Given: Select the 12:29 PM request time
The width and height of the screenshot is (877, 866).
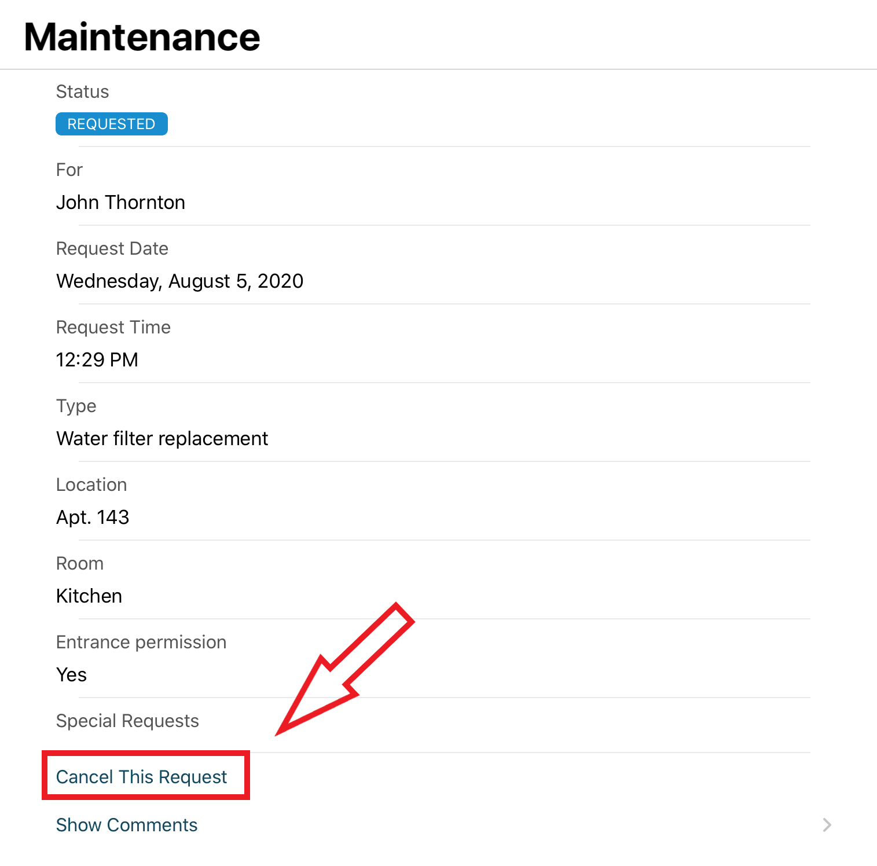Looking at the screenshot, I should tap(97, 359).
